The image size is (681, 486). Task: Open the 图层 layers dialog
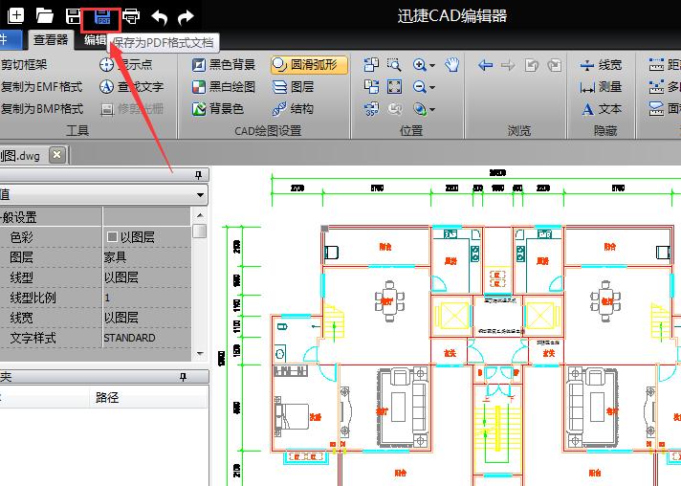(x=294, y=86)
